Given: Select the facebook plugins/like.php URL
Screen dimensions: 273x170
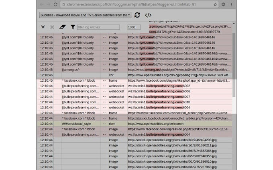Looking at the screenshot, I should click(179, 81).
